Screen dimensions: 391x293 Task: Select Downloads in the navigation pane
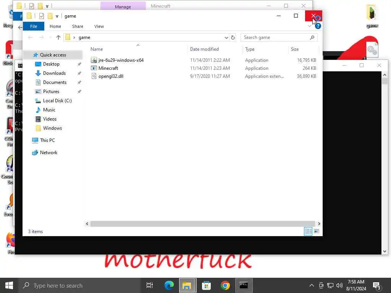pos(54,73)
